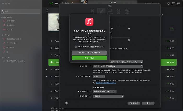The image size is (183, 111).
Task: Select track 8 P.Y.T. row
Action: pyautogui.click(x=113, y=91)
